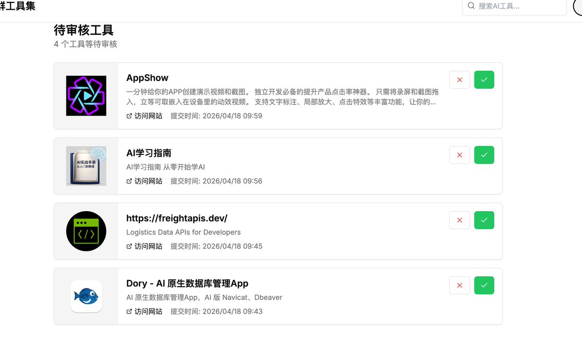Reject the Dory database app submission
This screenshot has width=582, height=347.
click(x=460, y=285)
